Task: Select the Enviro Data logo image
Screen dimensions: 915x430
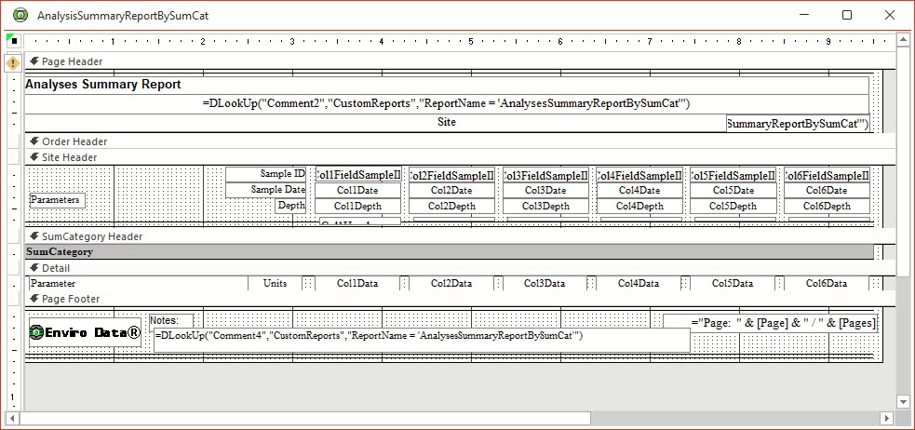Action: 86,332
